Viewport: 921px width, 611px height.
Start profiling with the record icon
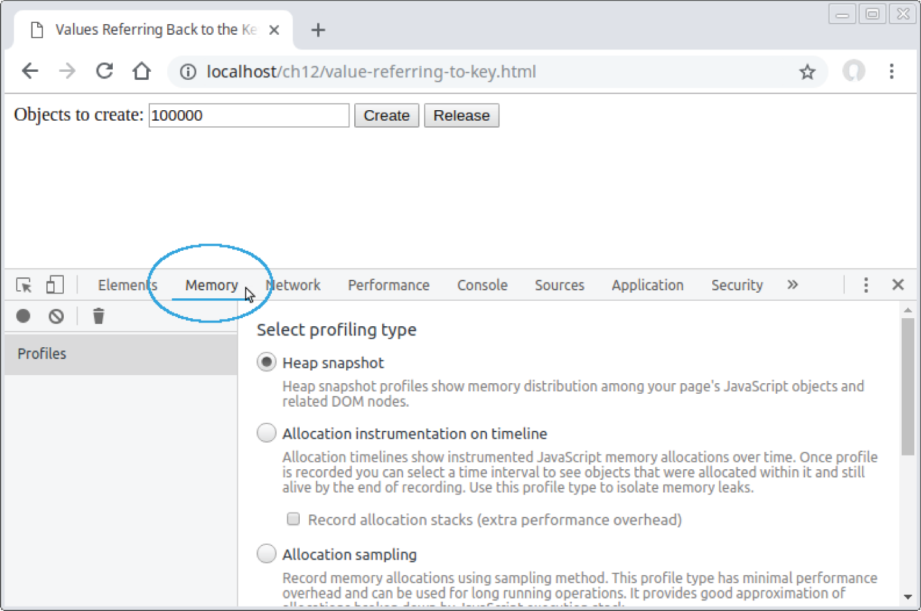pyautogui.click(x=23, y=316)
